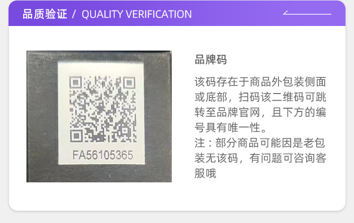Click the 品牌码 heading
Screen dimensions: 354x223
[x=211, y=60]
